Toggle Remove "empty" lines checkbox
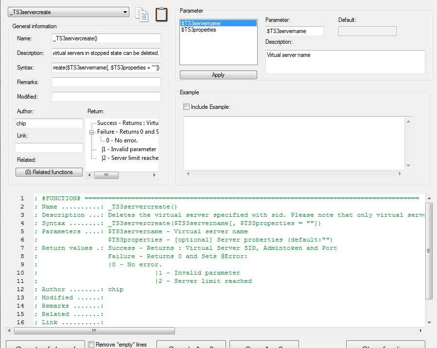This screenshot has height=348, width=437. (91, 344)
